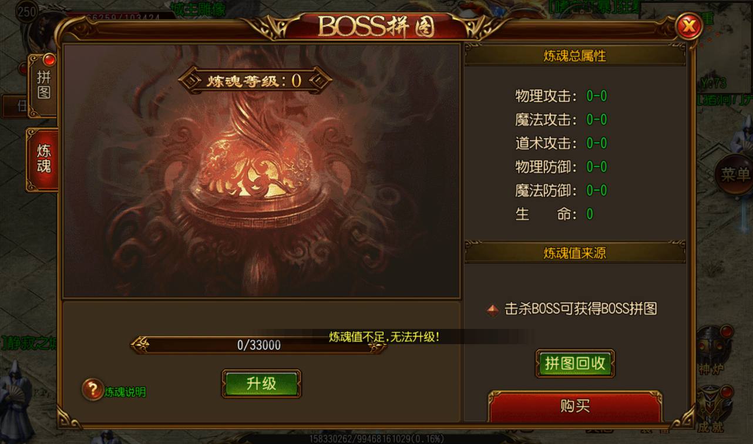This screenshot has width=753, height=444.
Task: Close the BOSS拼图 window
Action: [x=688, y=26]
